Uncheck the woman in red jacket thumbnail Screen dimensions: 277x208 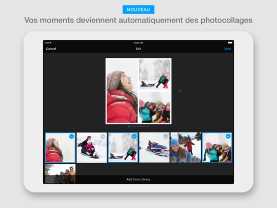click(60, 148)
